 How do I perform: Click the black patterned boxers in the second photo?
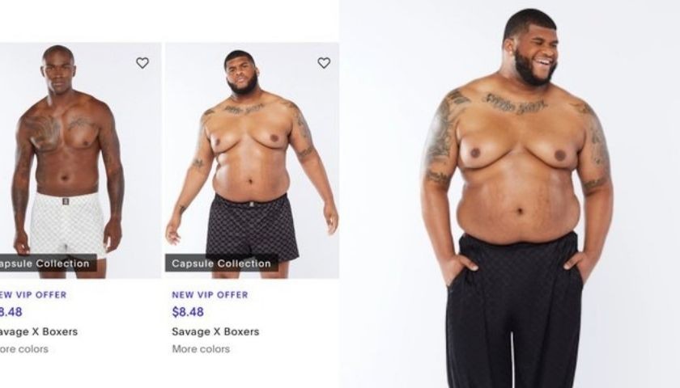(x=252, y=229)
